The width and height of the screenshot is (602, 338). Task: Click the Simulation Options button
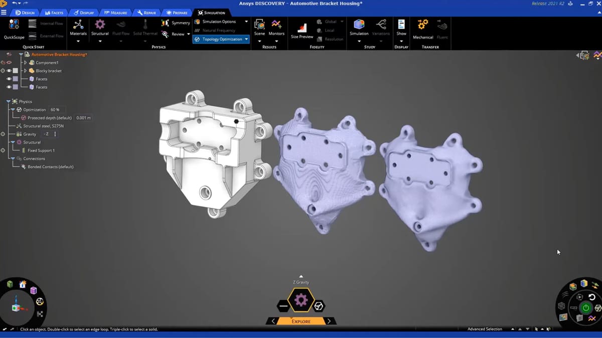coord(219,22)
